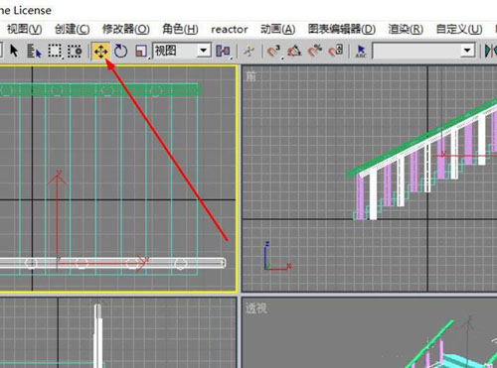Viewport: 497px width, 368px height.
Task: Toggle Window/Crossing selection mode
Action: pyautogui.click(x=75, y=52)
